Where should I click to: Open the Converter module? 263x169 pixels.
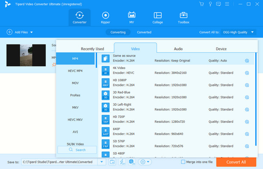coord(79,17)
